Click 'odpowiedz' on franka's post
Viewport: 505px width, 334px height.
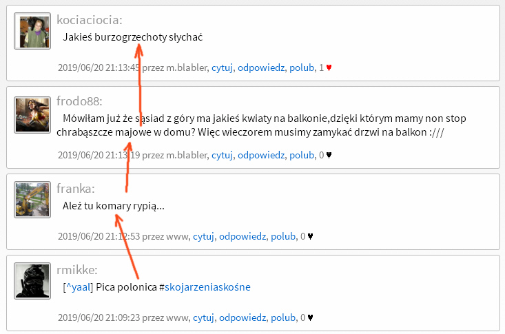pos(243,236)
